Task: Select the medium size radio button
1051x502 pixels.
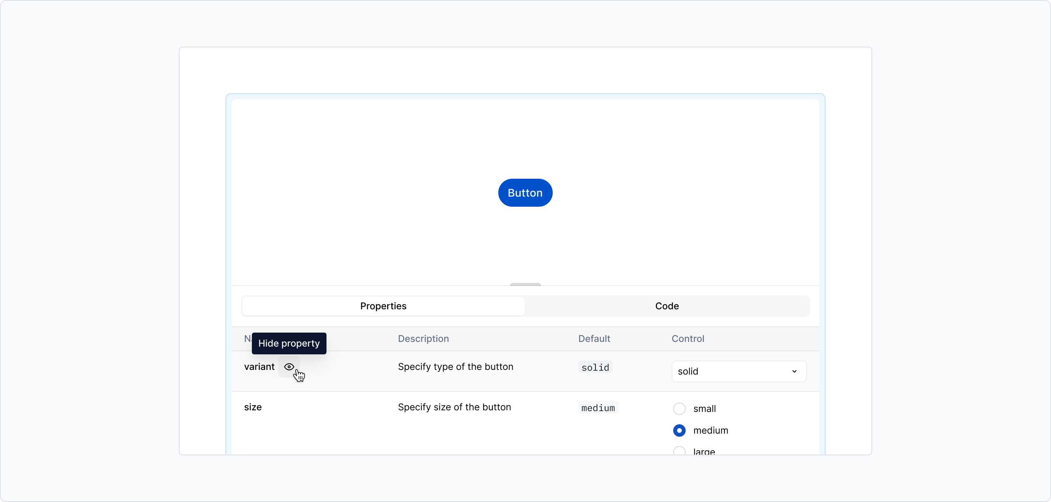Action: (x=679, y=430)
